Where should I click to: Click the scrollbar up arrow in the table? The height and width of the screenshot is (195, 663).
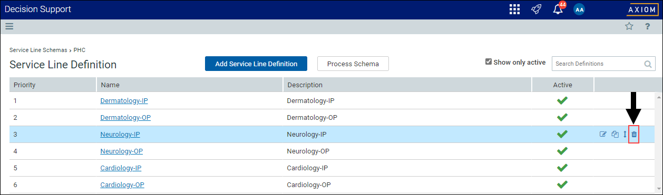click(658, 96)
